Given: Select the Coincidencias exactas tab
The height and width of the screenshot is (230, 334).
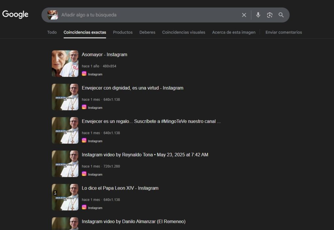Looking at the screenshot, I should click(x=85, y=32).
